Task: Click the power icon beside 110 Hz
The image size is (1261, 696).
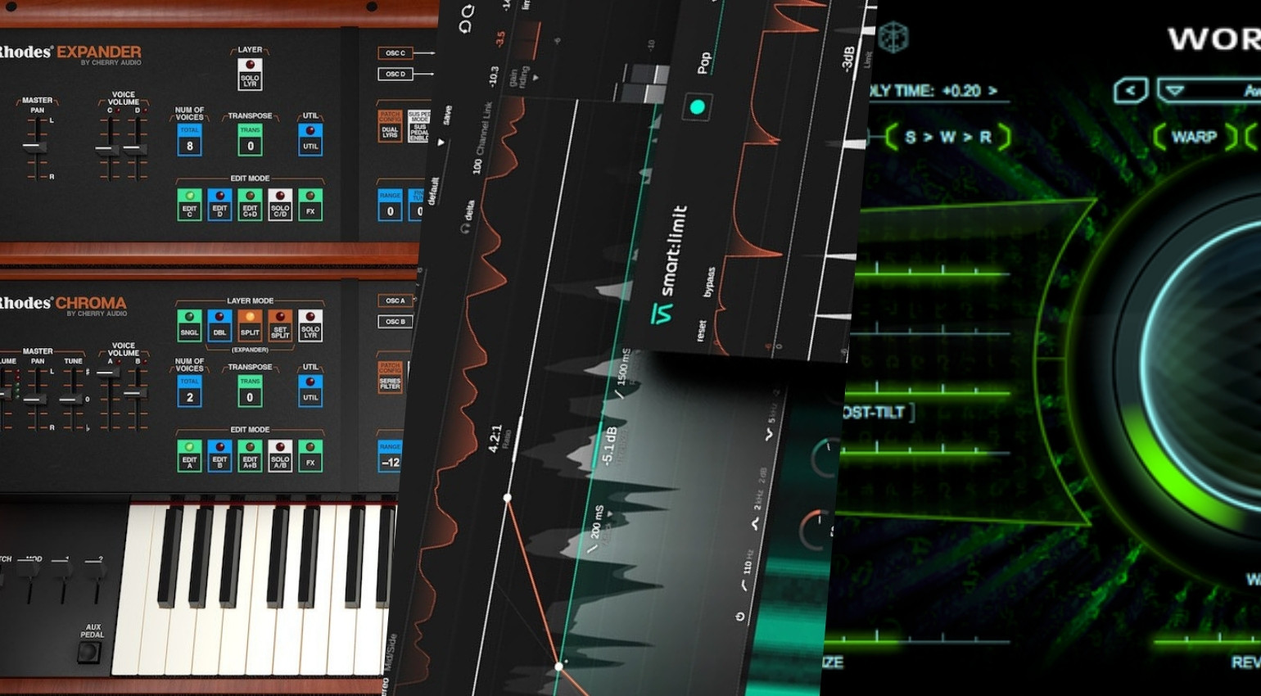Action: 740,617
